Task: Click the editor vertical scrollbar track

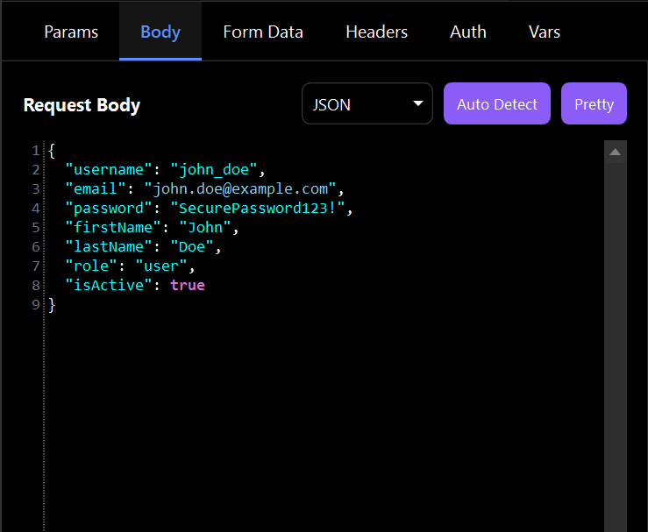Action: pos(616,347)
